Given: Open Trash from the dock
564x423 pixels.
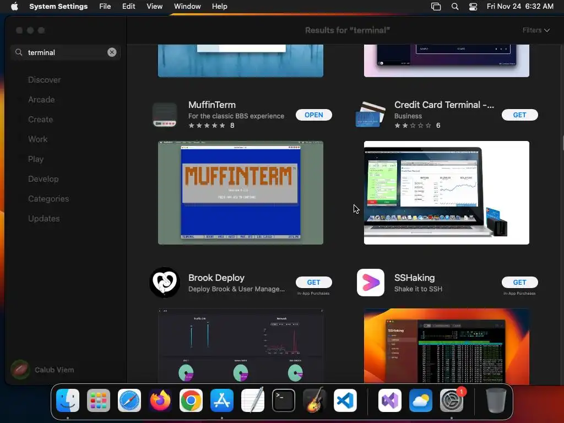Looking at the screenshot, I should tap(496, 400).
